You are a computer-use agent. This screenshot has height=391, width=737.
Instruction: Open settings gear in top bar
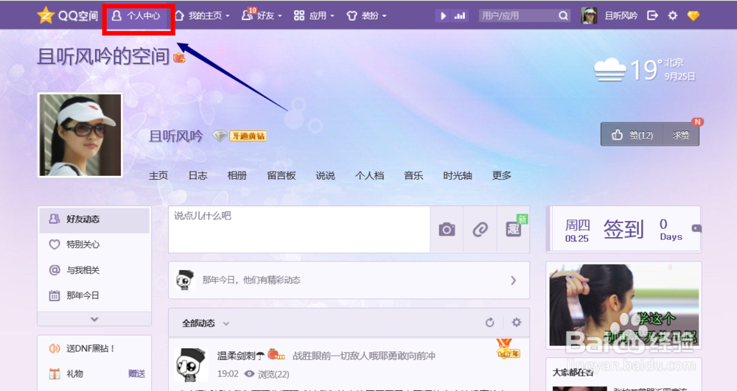673,16
